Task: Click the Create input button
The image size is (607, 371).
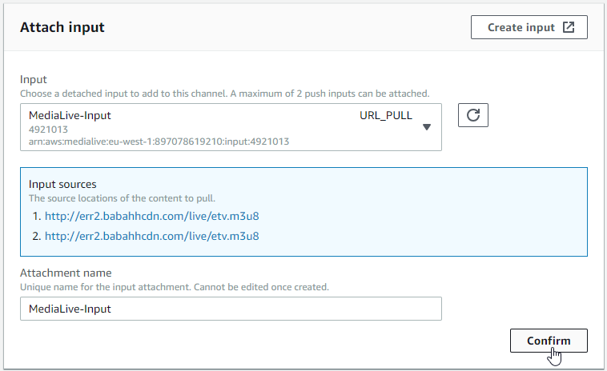Action: (521, 27)
